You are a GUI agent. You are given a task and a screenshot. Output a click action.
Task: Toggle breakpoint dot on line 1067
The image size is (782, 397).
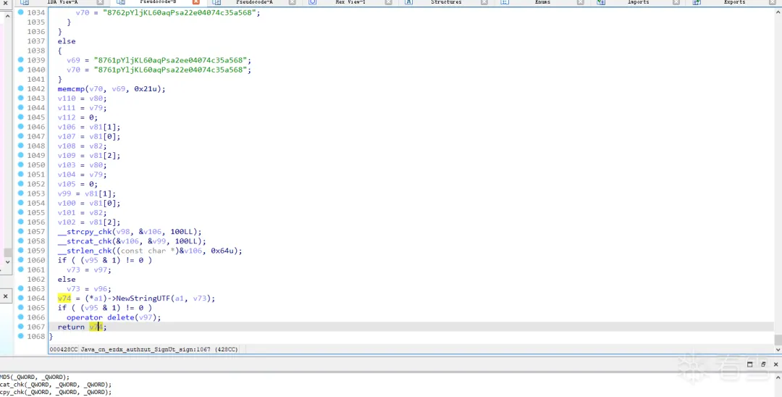point(21,327)
